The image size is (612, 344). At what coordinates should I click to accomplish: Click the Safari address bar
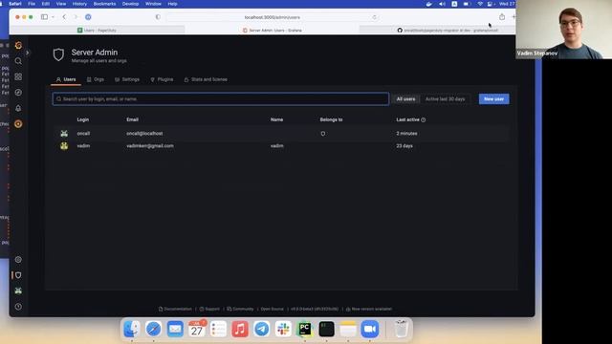click(x=272, y=17)
